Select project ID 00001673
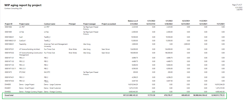 [x=8, y=72]
